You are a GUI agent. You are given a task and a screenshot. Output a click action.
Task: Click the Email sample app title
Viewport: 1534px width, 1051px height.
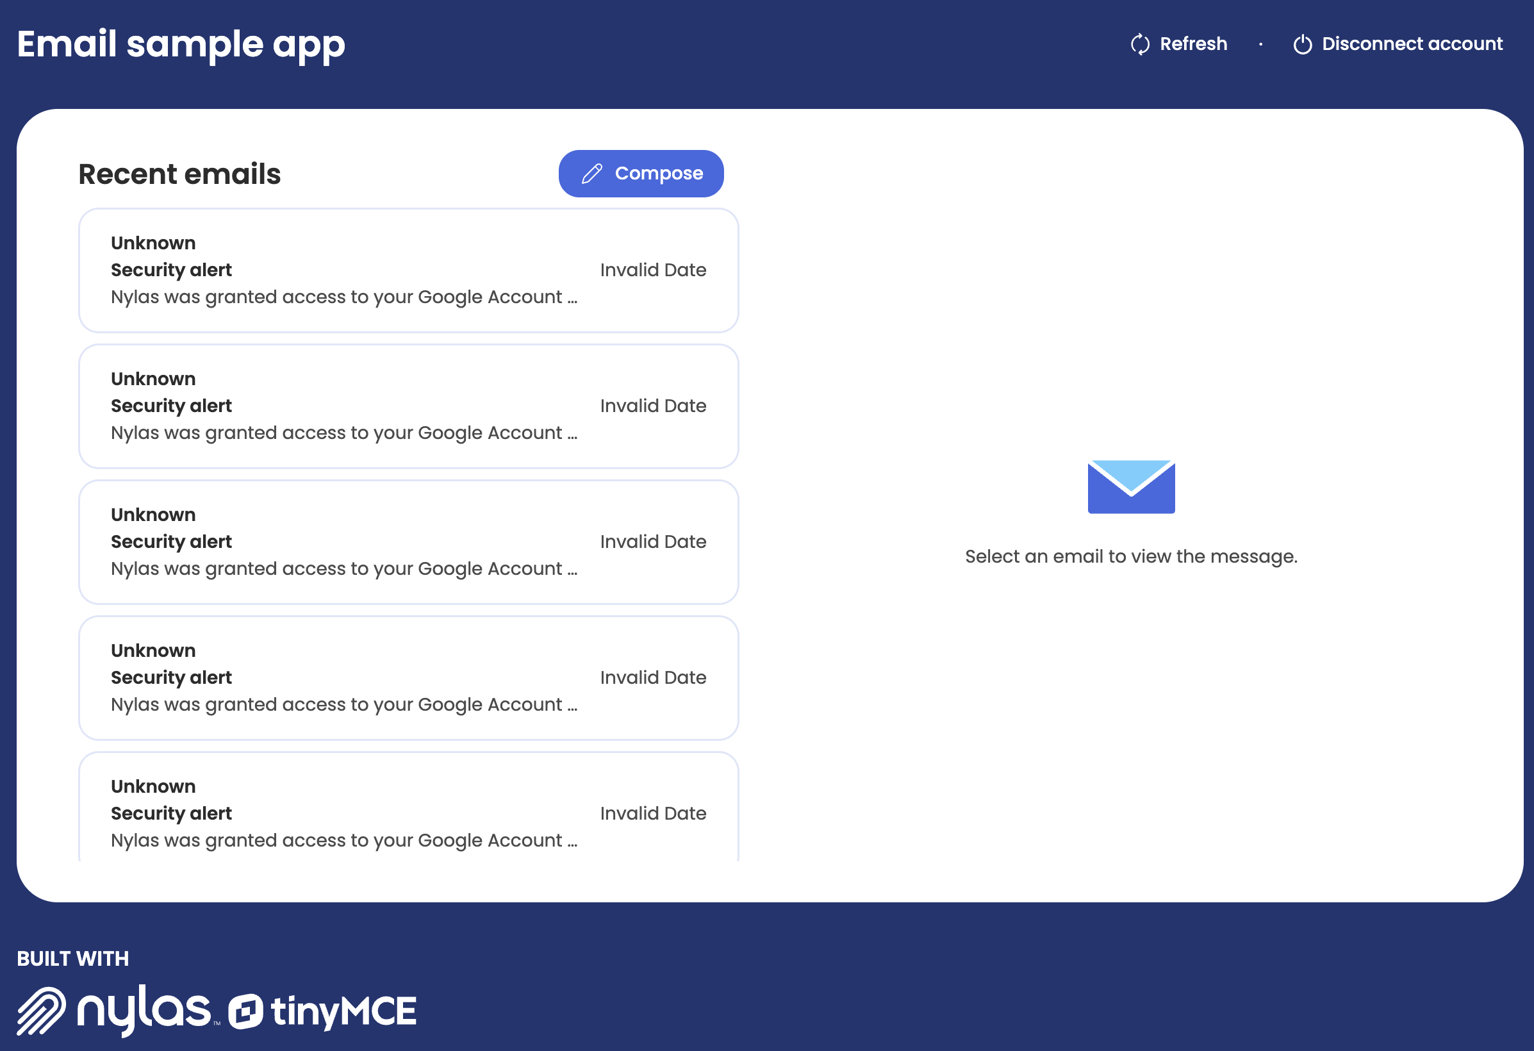click(x=181, y=44)
